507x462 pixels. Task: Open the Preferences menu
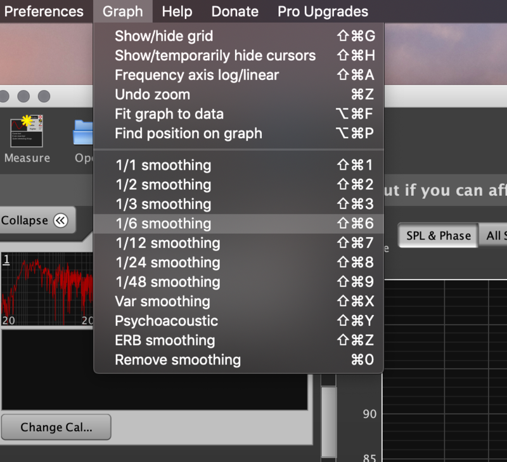click(44, 11)
